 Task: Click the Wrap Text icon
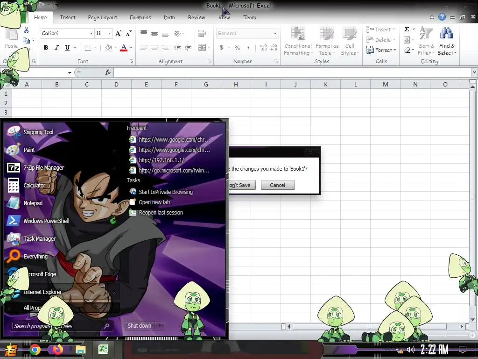click(202, 33)
